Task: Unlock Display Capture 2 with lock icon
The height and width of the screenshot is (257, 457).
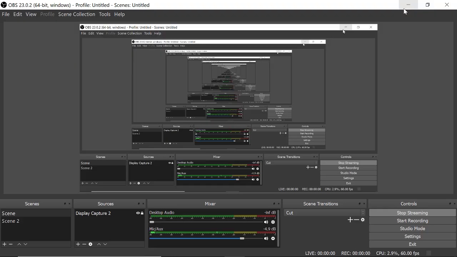Action: pyautogui.click(x=142, y=213)
